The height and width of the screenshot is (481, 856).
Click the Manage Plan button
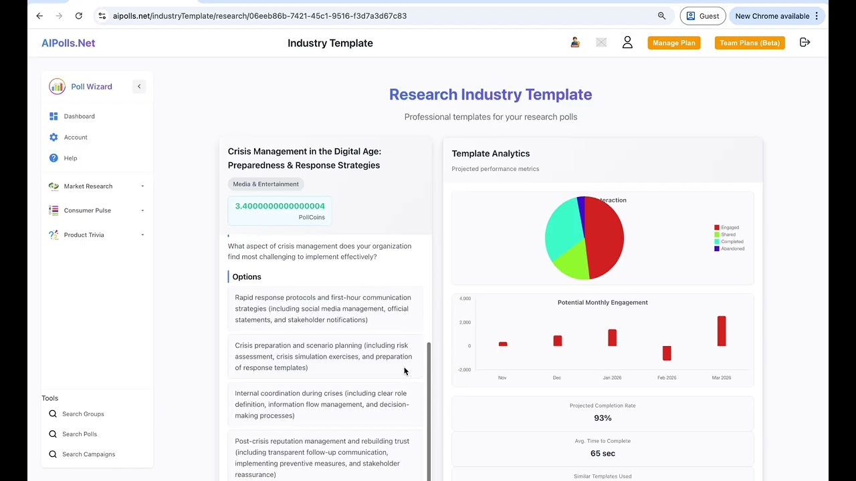[674, 43]
